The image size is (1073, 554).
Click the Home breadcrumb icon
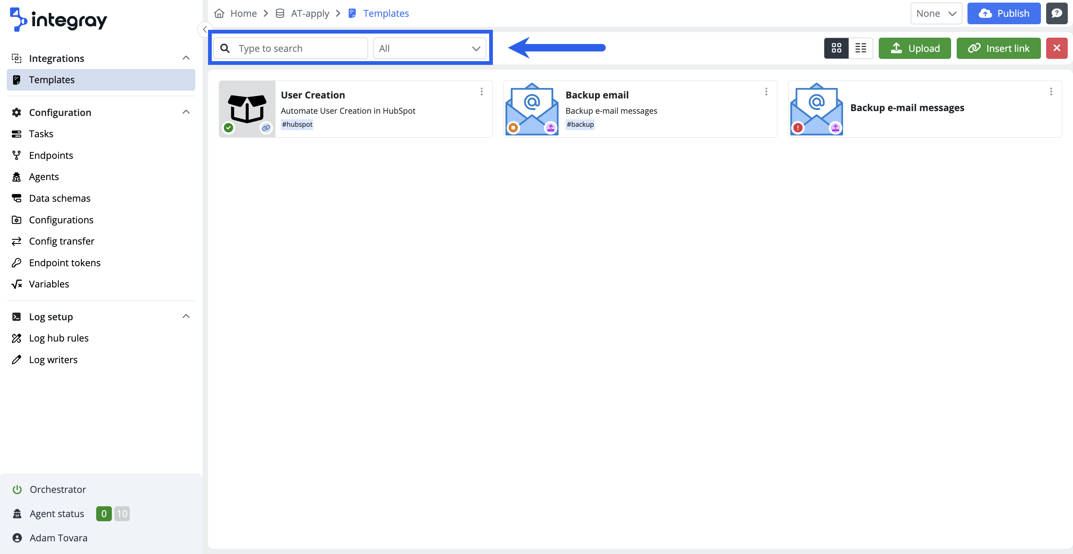[x=219, y=13]
